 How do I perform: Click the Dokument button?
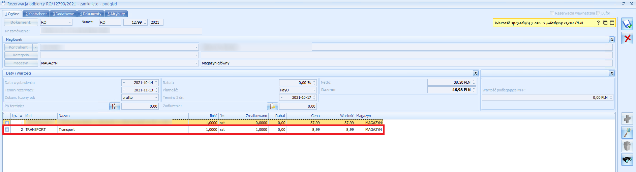click(x=21, y=22)
